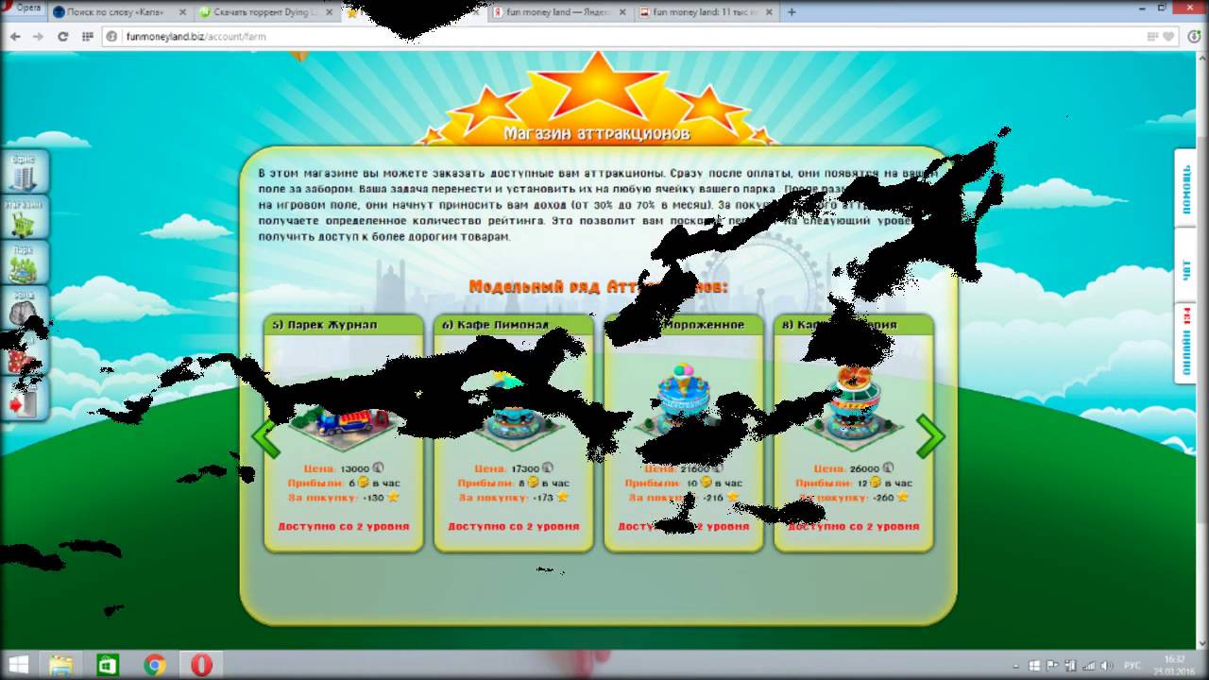1209x680 pixels.
Task: Click the price value 26000
Action: pos(864,468)
